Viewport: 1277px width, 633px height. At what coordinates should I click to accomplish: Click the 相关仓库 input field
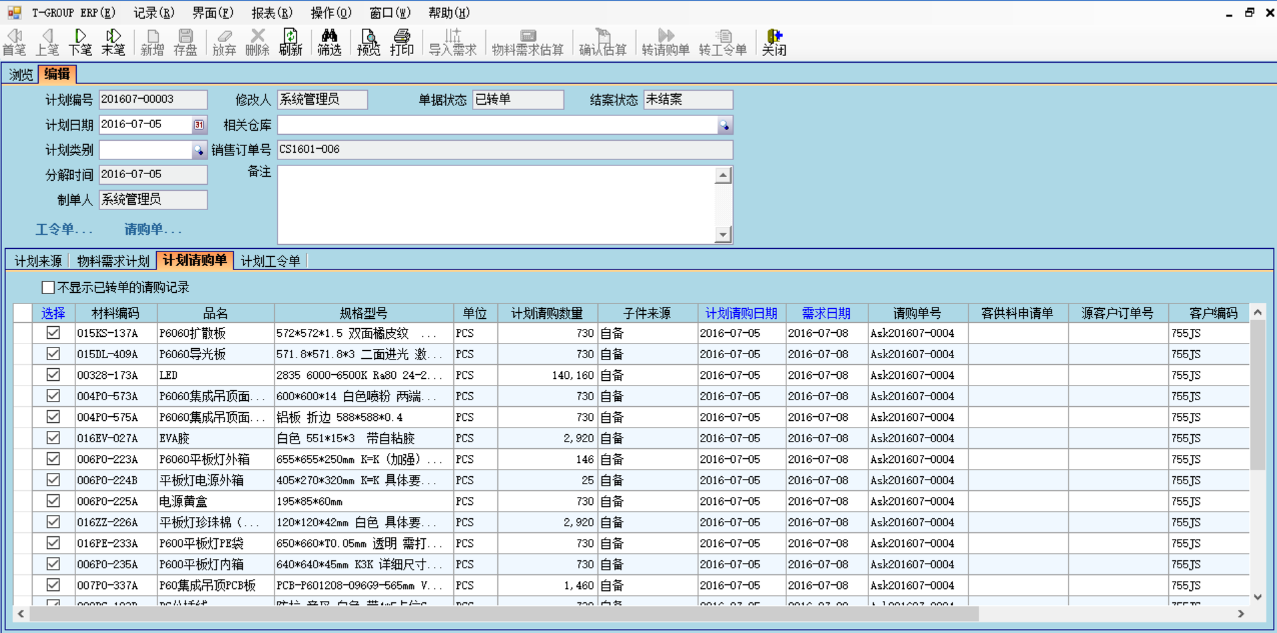[x=497, y=125]
